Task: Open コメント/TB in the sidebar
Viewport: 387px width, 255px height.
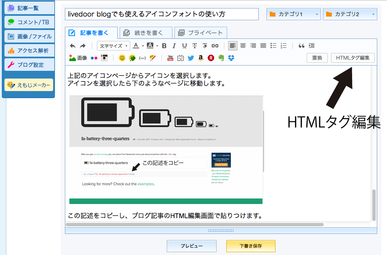Action: click(x=29, y=22)
